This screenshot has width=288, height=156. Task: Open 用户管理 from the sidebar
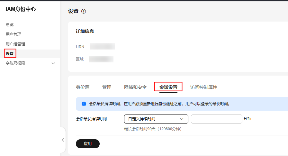(x=14, y=34)
